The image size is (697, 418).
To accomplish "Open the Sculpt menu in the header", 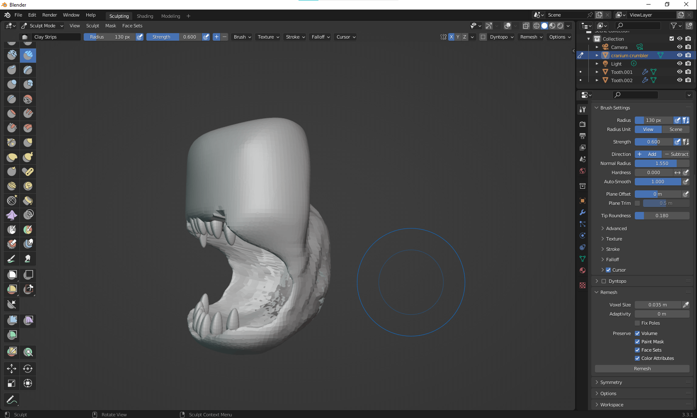I will (x=92, y=26).
